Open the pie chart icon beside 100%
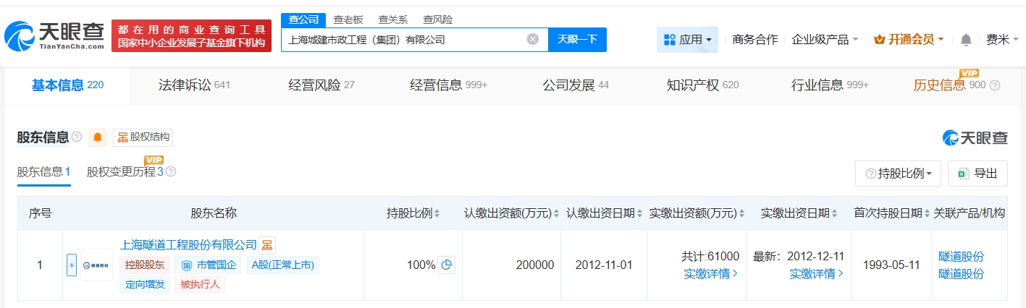 pos(447,265)
